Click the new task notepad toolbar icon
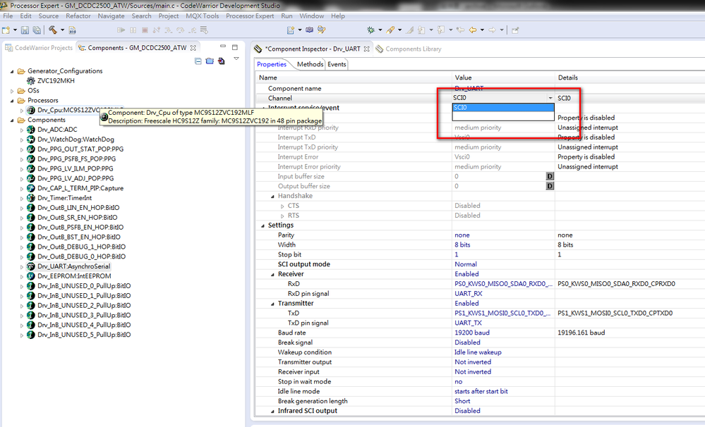Screen dimensions: 705x427 coord(291,30)
